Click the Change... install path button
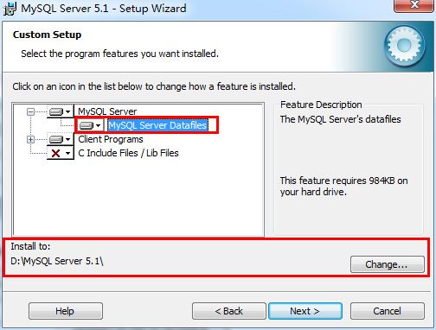Image resolution: width=436 pixels, height=330 pixels. click(x=388, y=264)
